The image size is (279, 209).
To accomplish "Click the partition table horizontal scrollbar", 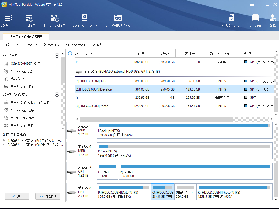I will pos(156,119).
